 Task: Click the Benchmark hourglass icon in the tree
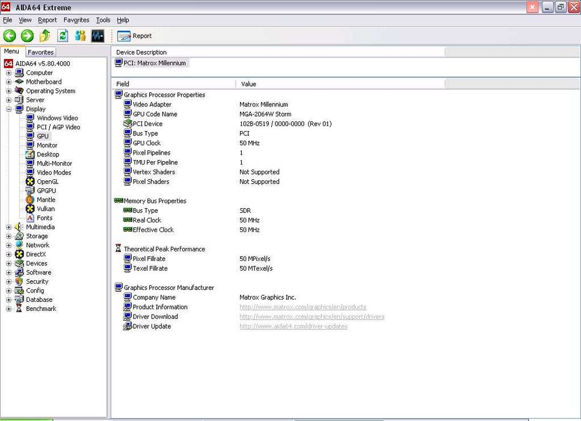[x=19, y=309]
